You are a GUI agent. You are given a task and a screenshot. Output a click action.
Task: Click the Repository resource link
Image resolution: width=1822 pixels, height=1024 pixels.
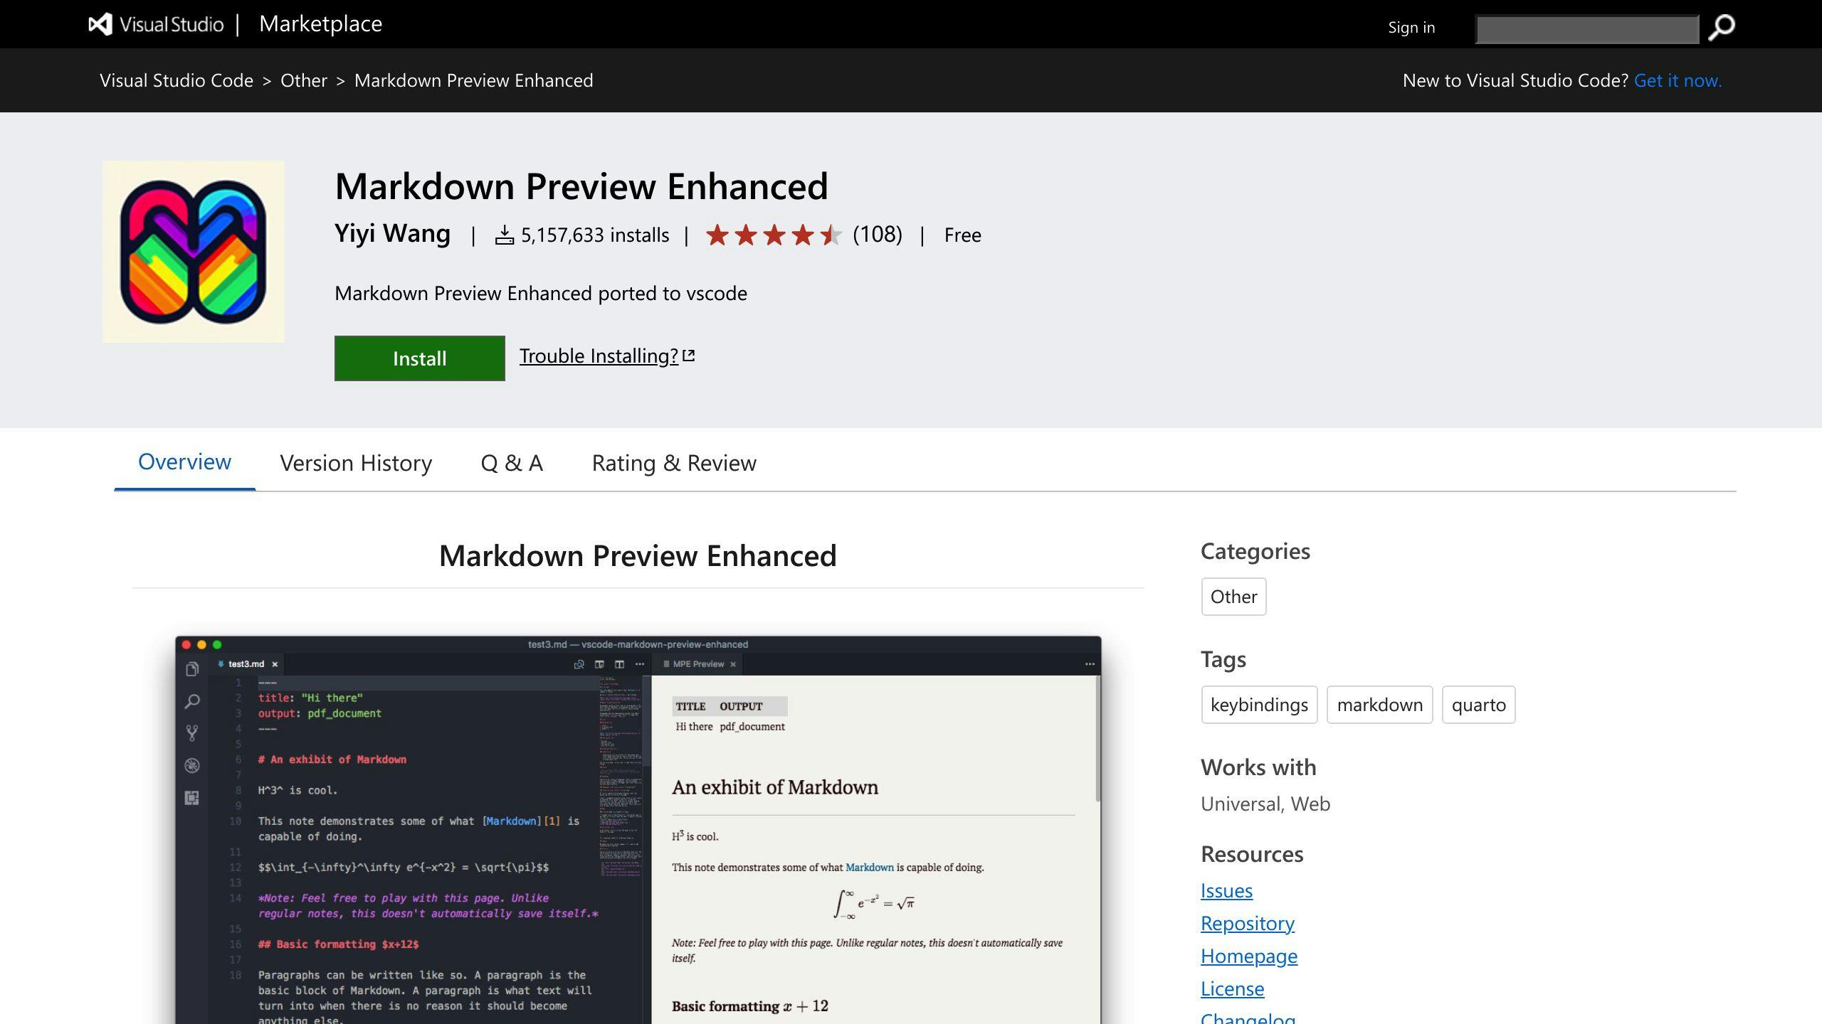coord(1248,923)
